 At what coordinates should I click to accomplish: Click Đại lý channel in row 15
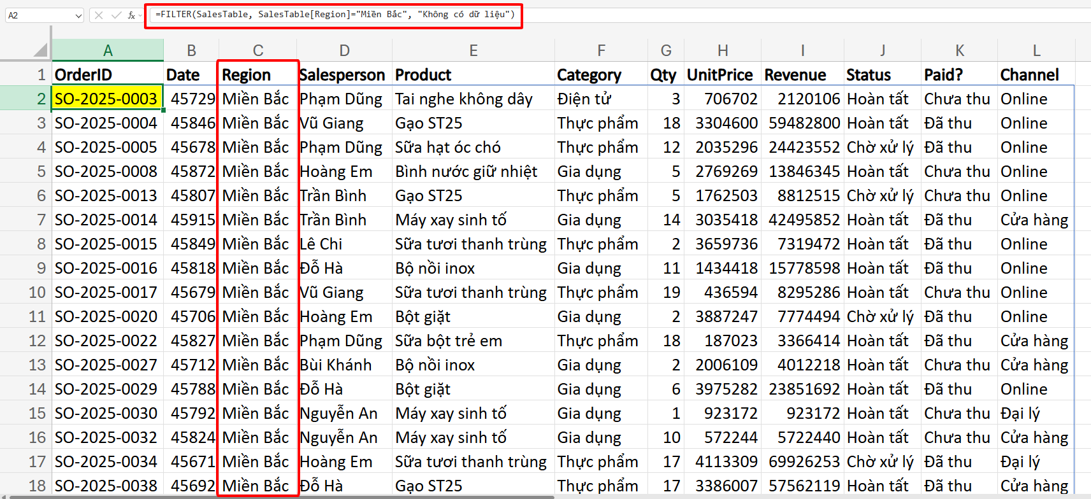click(x=1037, y=413)
